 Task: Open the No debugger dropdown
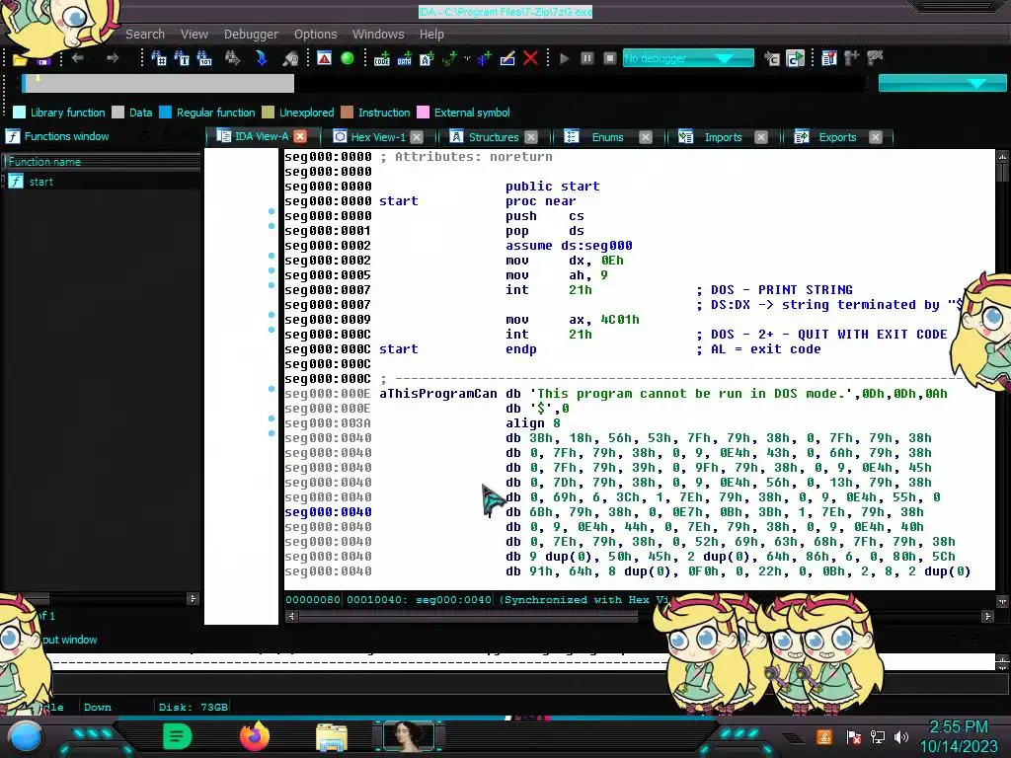pos(688,58)
